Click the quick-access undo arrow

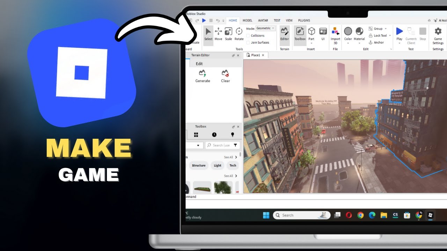[218, 21]
